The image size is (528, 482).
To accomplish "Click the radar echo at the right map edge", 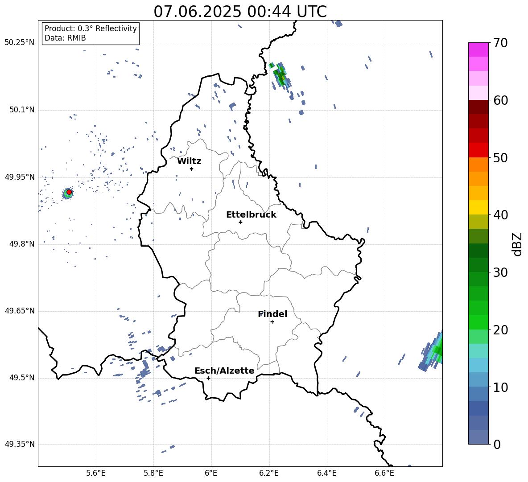I will pyautogui.click(x=431, y=351).
